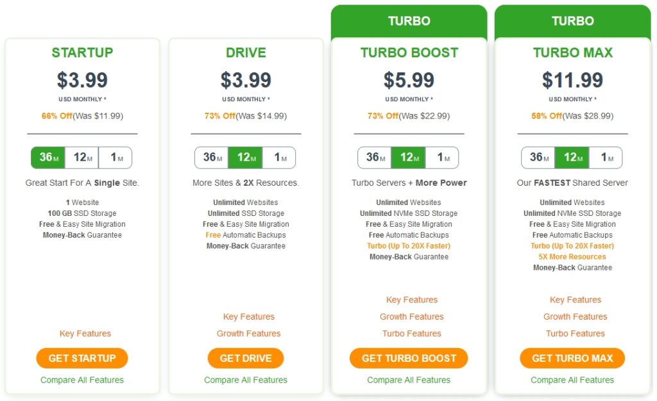The width and height of the screenshot is (657, 401).
Task: Click the Turbo Boost $5.99 price
Action: coord(409,80)
